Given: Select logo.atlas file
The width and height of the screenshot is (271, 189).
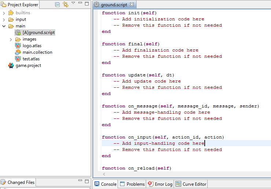Looking at the screenshot, I should (32, 46).
